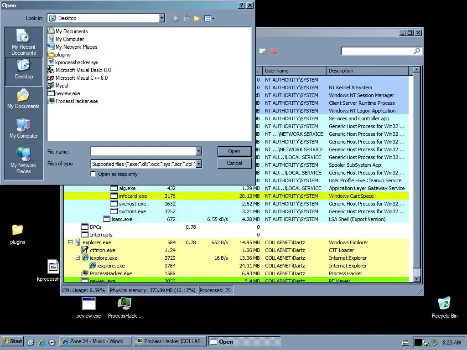Image resolution: width=467 pixels, height=350 pixels.
Task: Select peview.exe icon on desktop
Action: click(x=88, y=308)
